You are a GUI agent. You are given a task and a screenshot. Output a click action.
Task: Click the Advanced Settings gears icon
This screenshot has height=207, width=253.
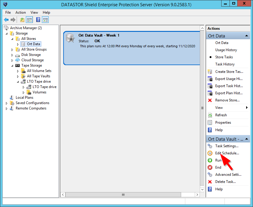click(x=210, y=175)
